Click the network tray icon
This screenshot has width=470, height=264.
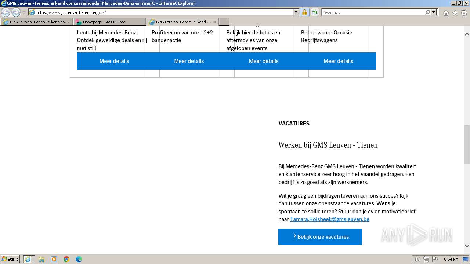pos(426,259)
